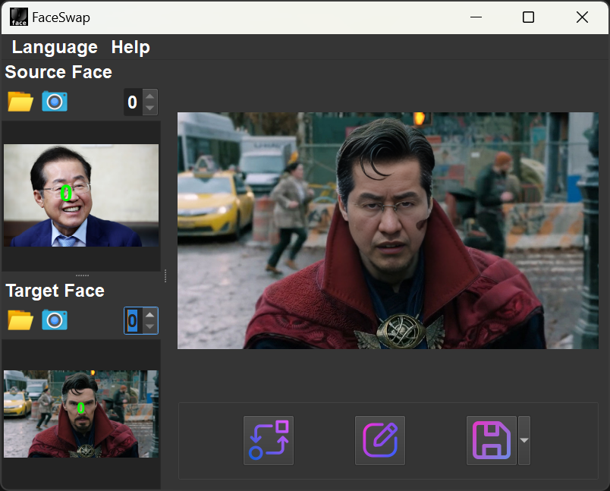Click the swap faces button
The image size is (610, 491).
(x=269, y=440)
